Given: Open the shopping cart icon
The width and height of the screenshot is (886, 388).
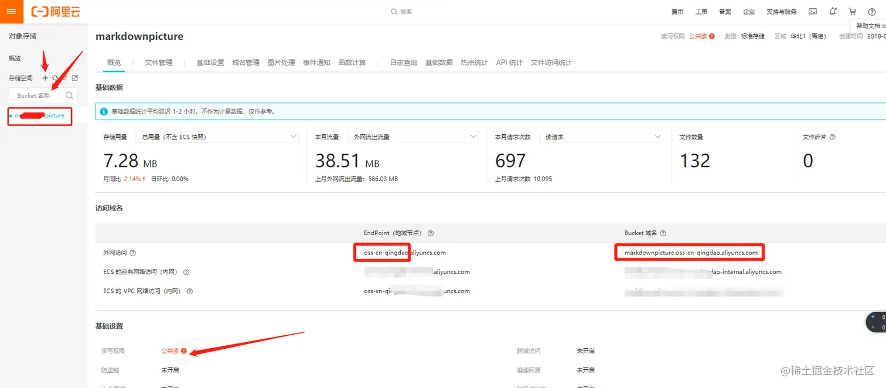Looking at the screenshot, I should pos(853,12).
